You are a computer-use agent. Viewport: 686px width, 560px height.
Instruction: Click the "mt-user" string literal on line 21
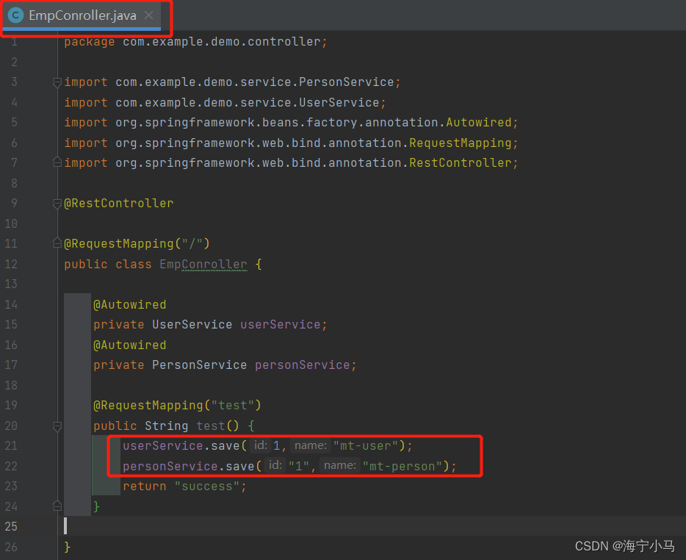[x=366, y=446]
